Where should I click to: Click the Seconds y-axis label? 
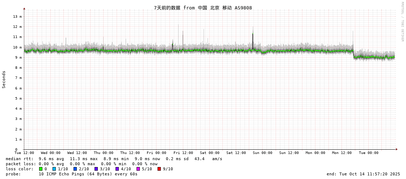4,79
